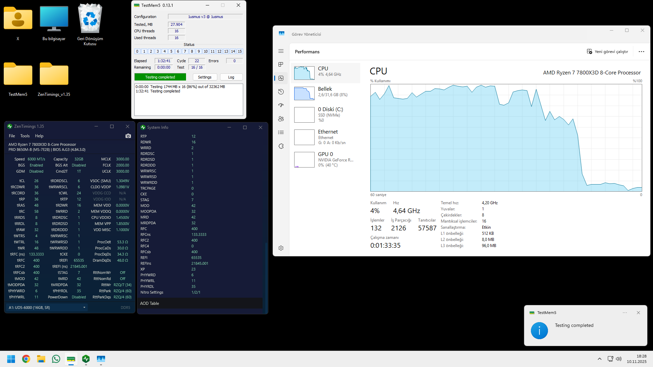
Task: Click Yeni görevi çalıştır button
Action: tap(607, 52)
